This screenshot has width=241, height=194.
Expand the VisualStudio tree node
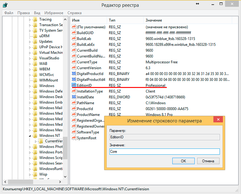point(30,58)
